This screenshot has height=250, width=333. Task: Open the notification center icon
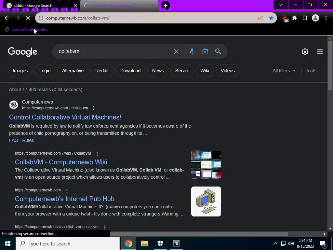[323, 244]
